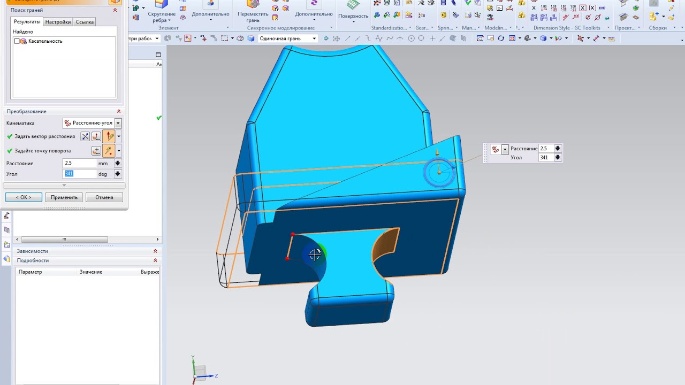This screenshot has height=385, width=685.
Task: Open point dialog icon for pivot point
Action: coord(96,151)
